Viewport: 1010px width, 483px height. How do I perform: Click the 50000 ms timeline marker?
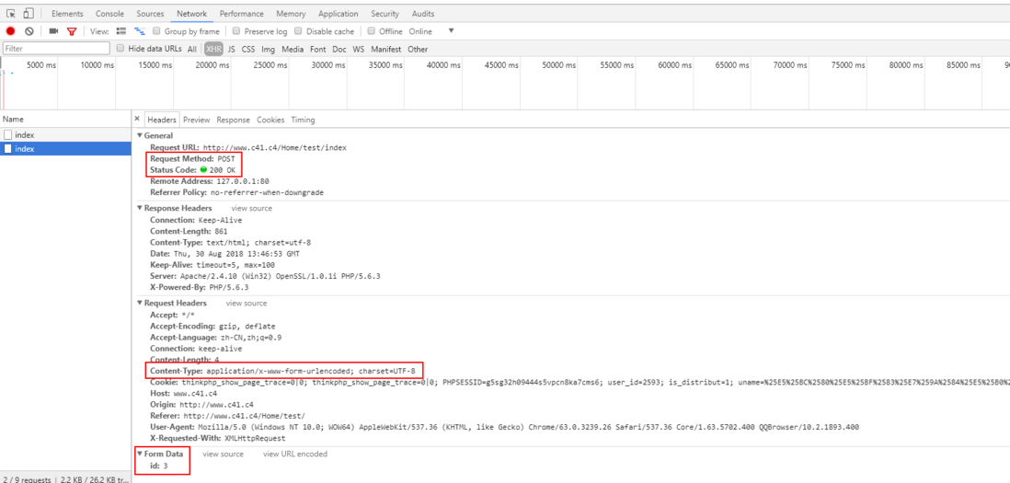(561, 65)
